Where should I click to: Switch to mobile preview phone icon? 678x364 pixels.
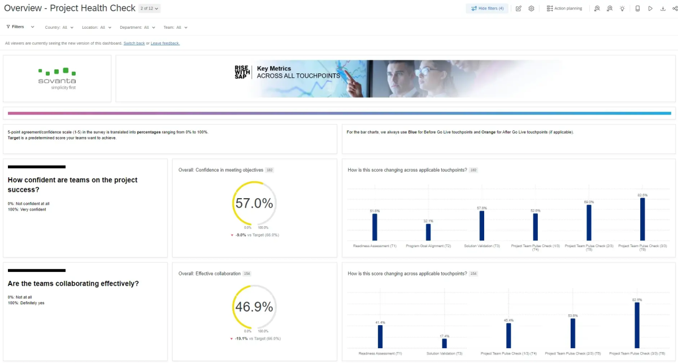(x=637, y=8)
